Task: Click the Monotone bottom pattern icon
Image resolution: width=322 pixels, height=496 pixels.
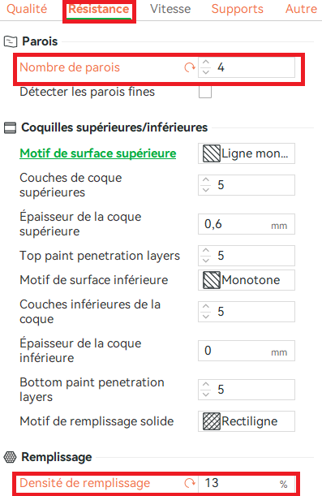Action: [212, 280]
